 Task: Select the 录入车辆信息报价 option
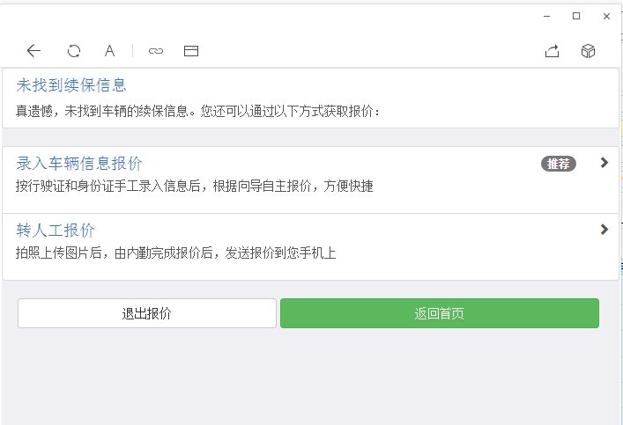[79, 164]
